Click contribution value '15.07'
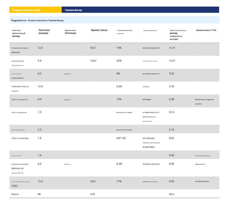Image resolution: width=225 pixels, height=203 pixels. (x=172, y=61)
